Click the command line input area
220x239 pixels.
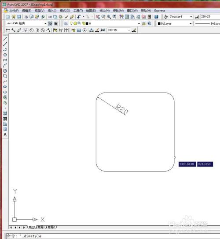[x=113, y=236]
